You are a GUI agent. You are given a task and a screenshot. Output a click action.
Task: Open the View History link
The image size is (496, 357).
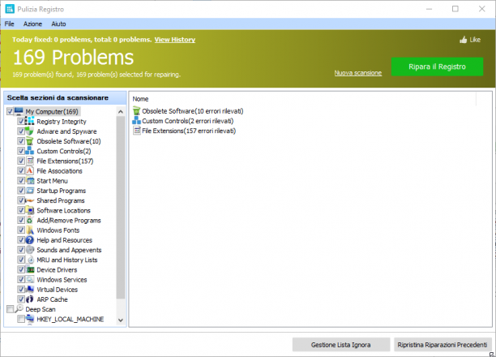point(174,40)
